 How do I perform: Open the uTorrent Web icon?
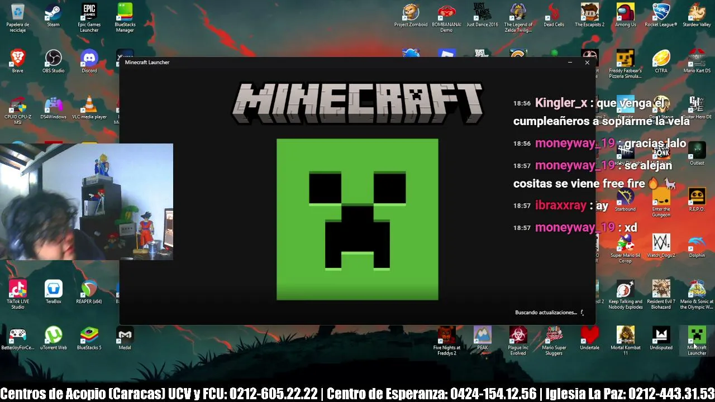click(53, 338)
